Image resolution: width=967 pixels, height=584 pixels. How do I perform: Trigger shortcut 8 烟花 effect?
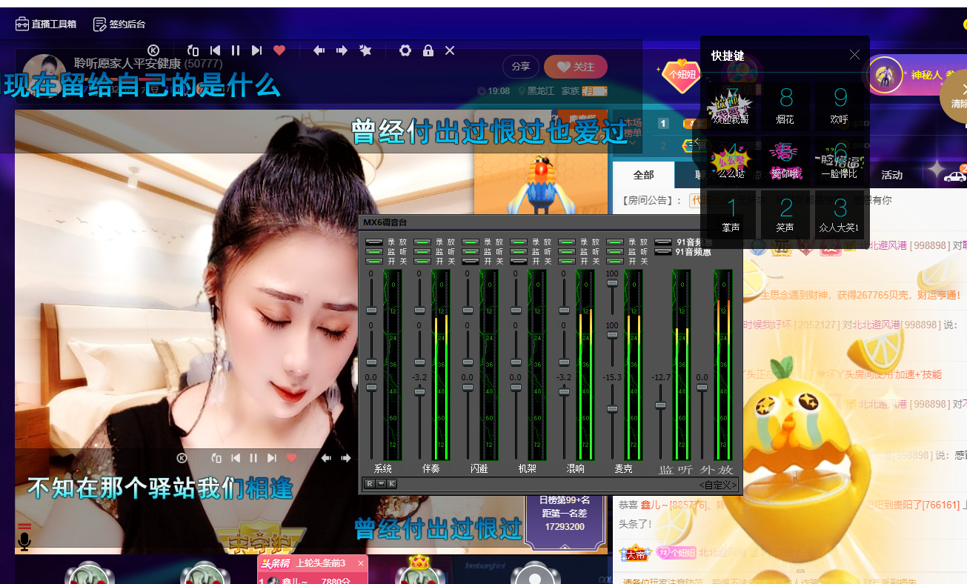click(x=785, y=107)
